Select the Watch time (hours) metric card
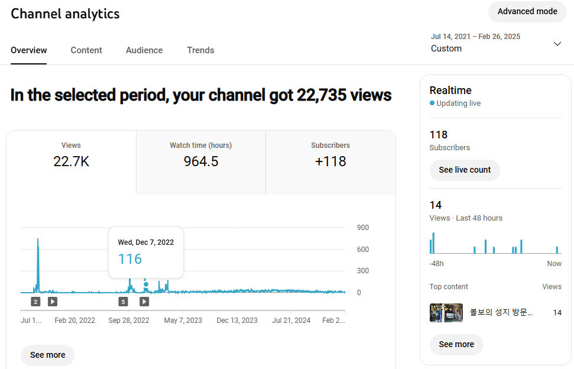574x369 pixels. [201, 155]
